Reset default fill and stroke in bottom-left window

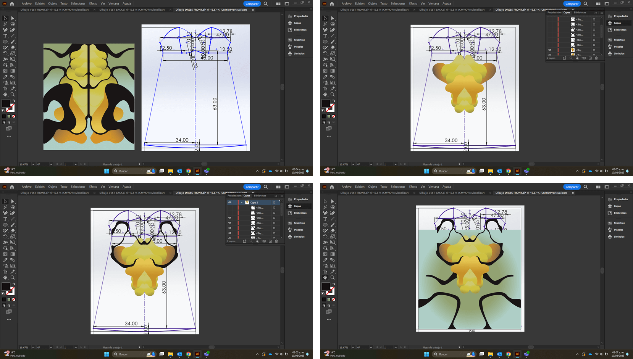[3, 293]
